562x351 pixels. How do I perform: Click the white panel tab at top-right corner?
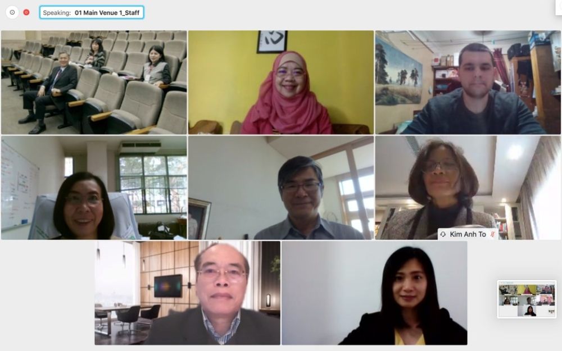click(x=559, y=7)
